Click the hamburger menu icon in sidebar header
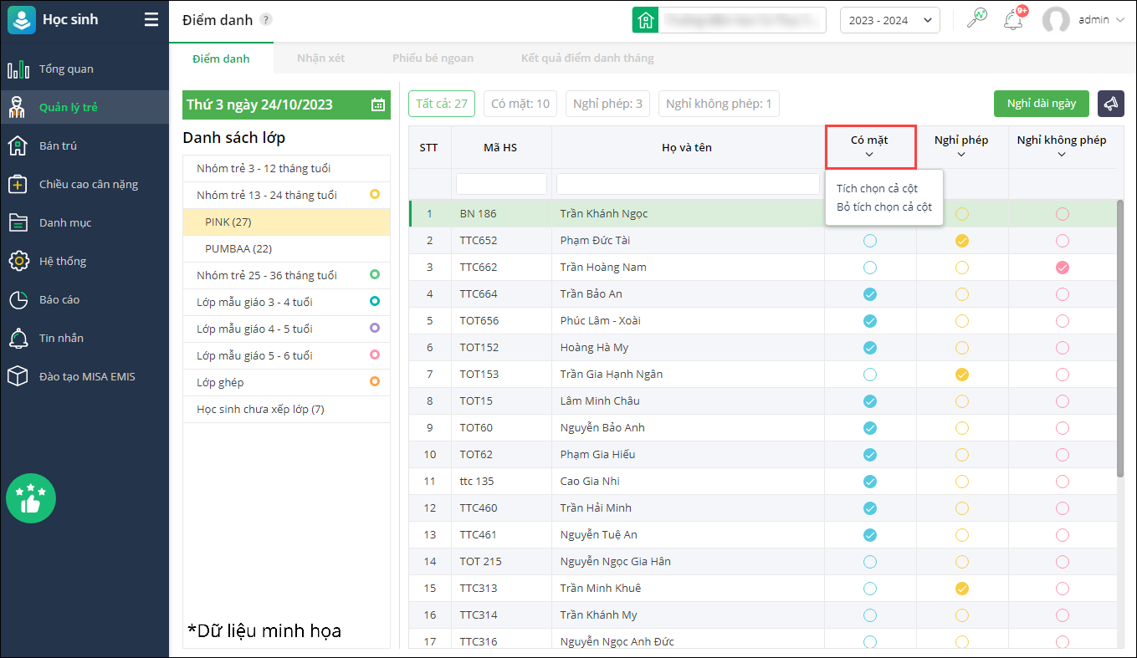This screenshot has width=1137, height=658. [x=151, y=20]
